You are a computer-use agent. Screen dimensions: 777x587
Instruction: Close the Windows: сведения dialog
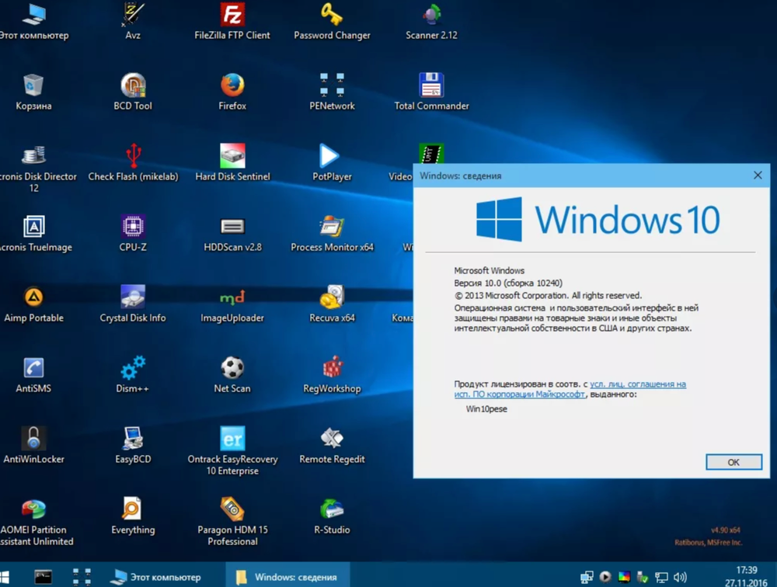[x=758, y=175]
